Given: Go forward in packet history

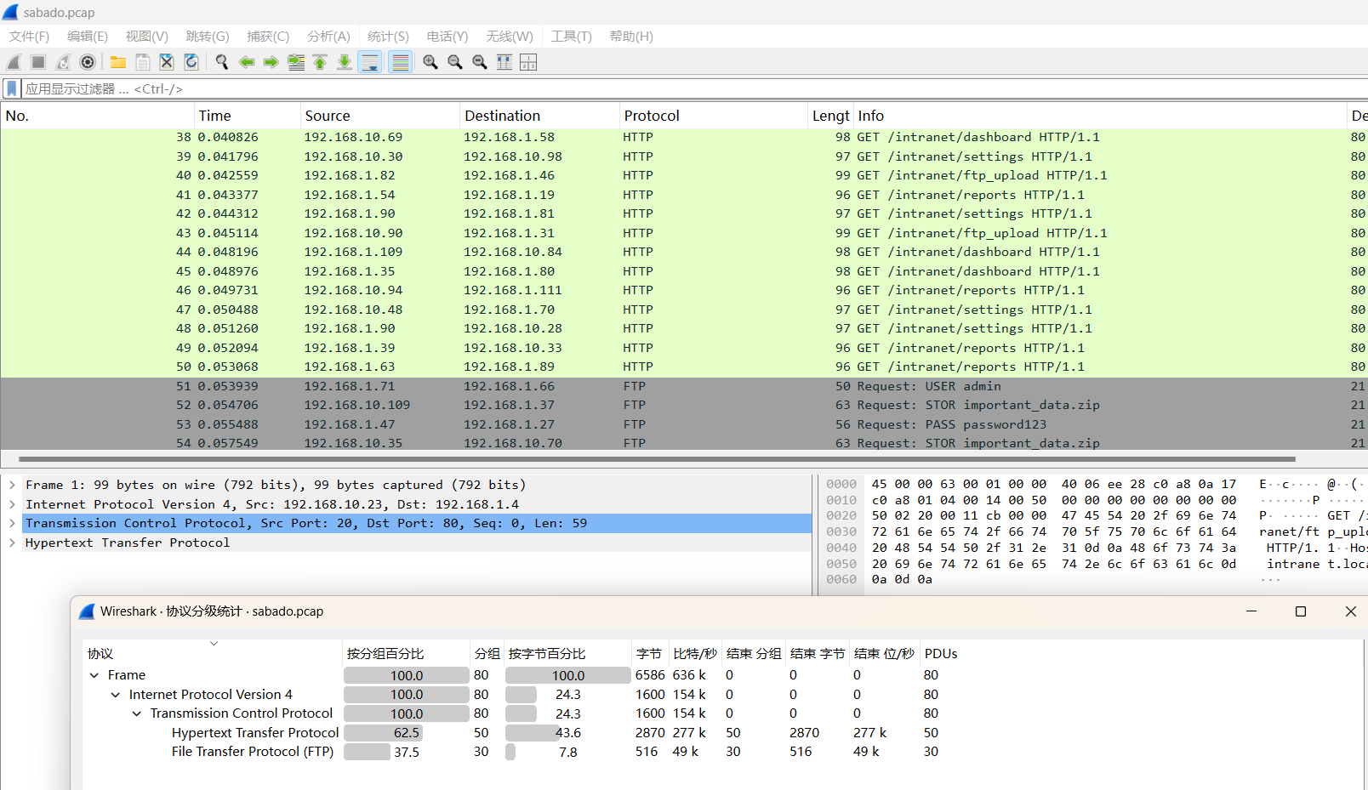Looking at the screenshot, I should click(x=271, y=62).
